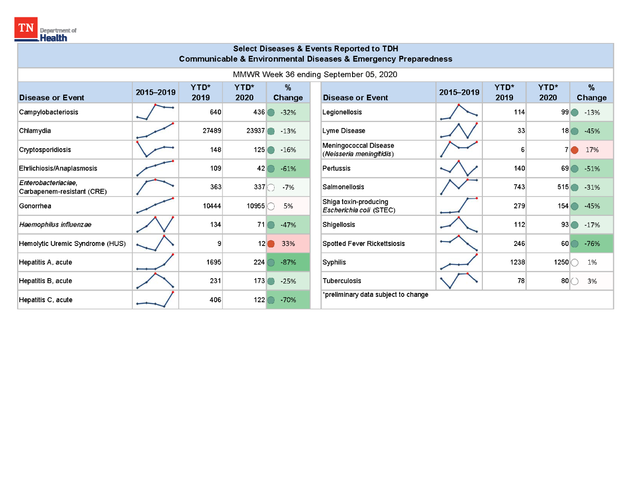Screen dimensions: 632x488
Task: Click the "1250" Syphilis YTD 2020 value
Action: pyautogui.click(x=561, y=262)
